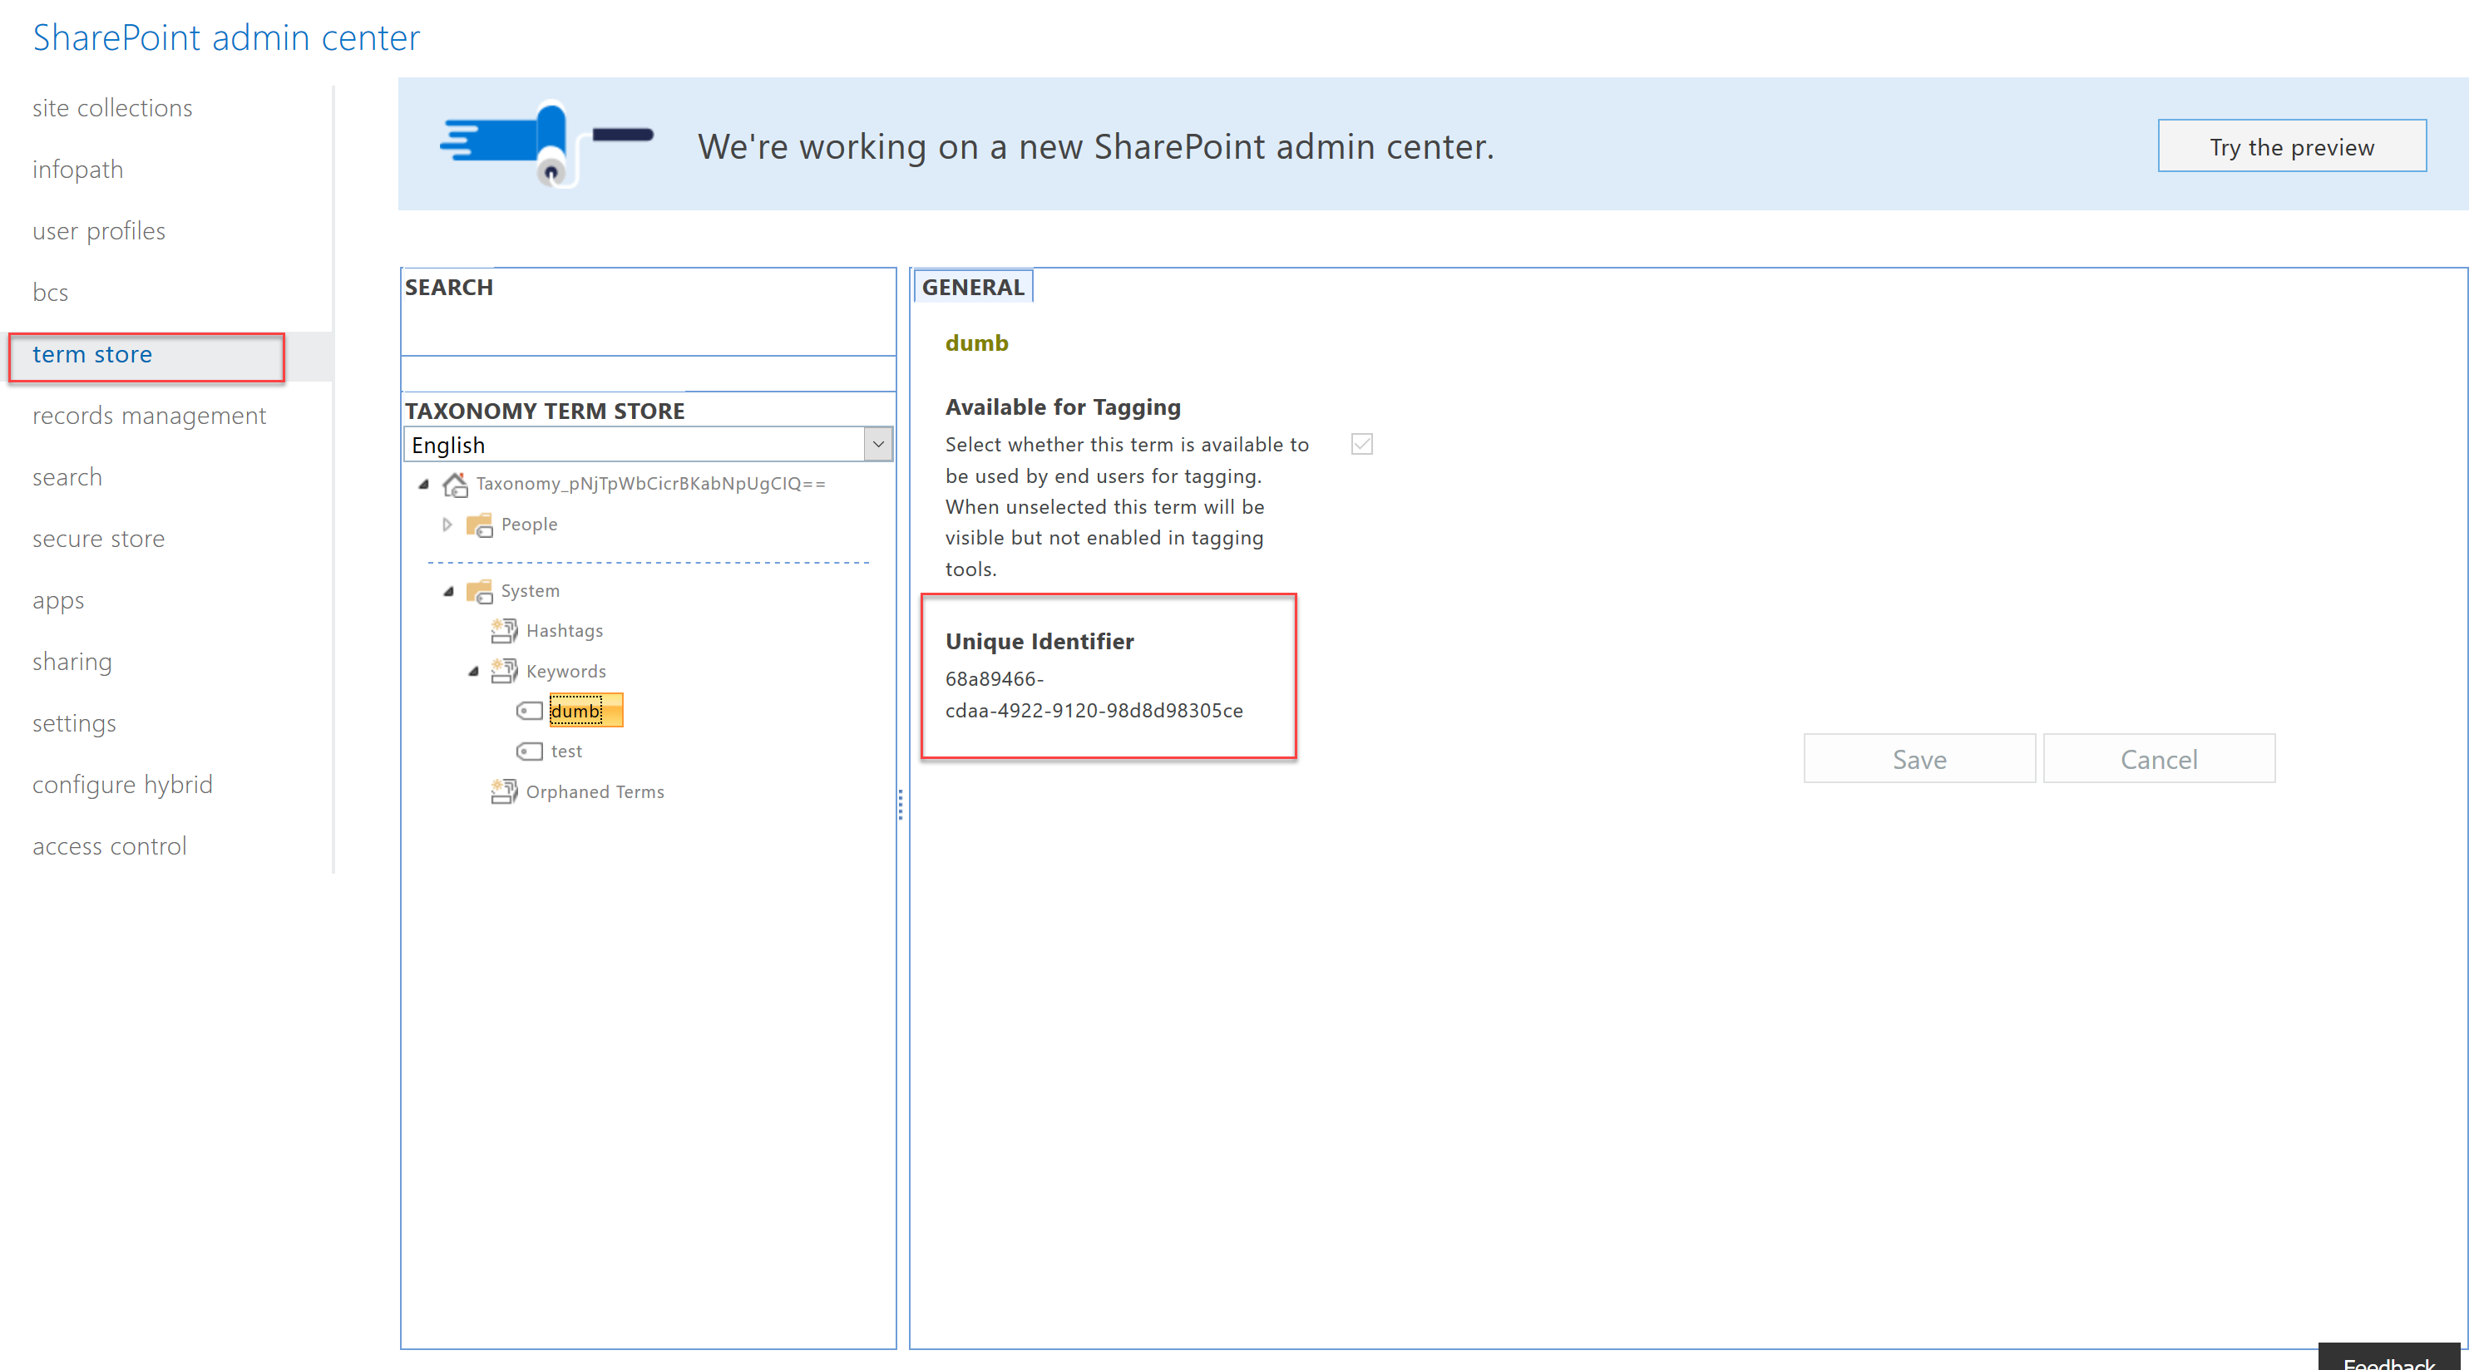Click the Orphaned Terms set icon
This screenshot has height=1370, width=2484.
pyautogui.click(x=504, y=791)
